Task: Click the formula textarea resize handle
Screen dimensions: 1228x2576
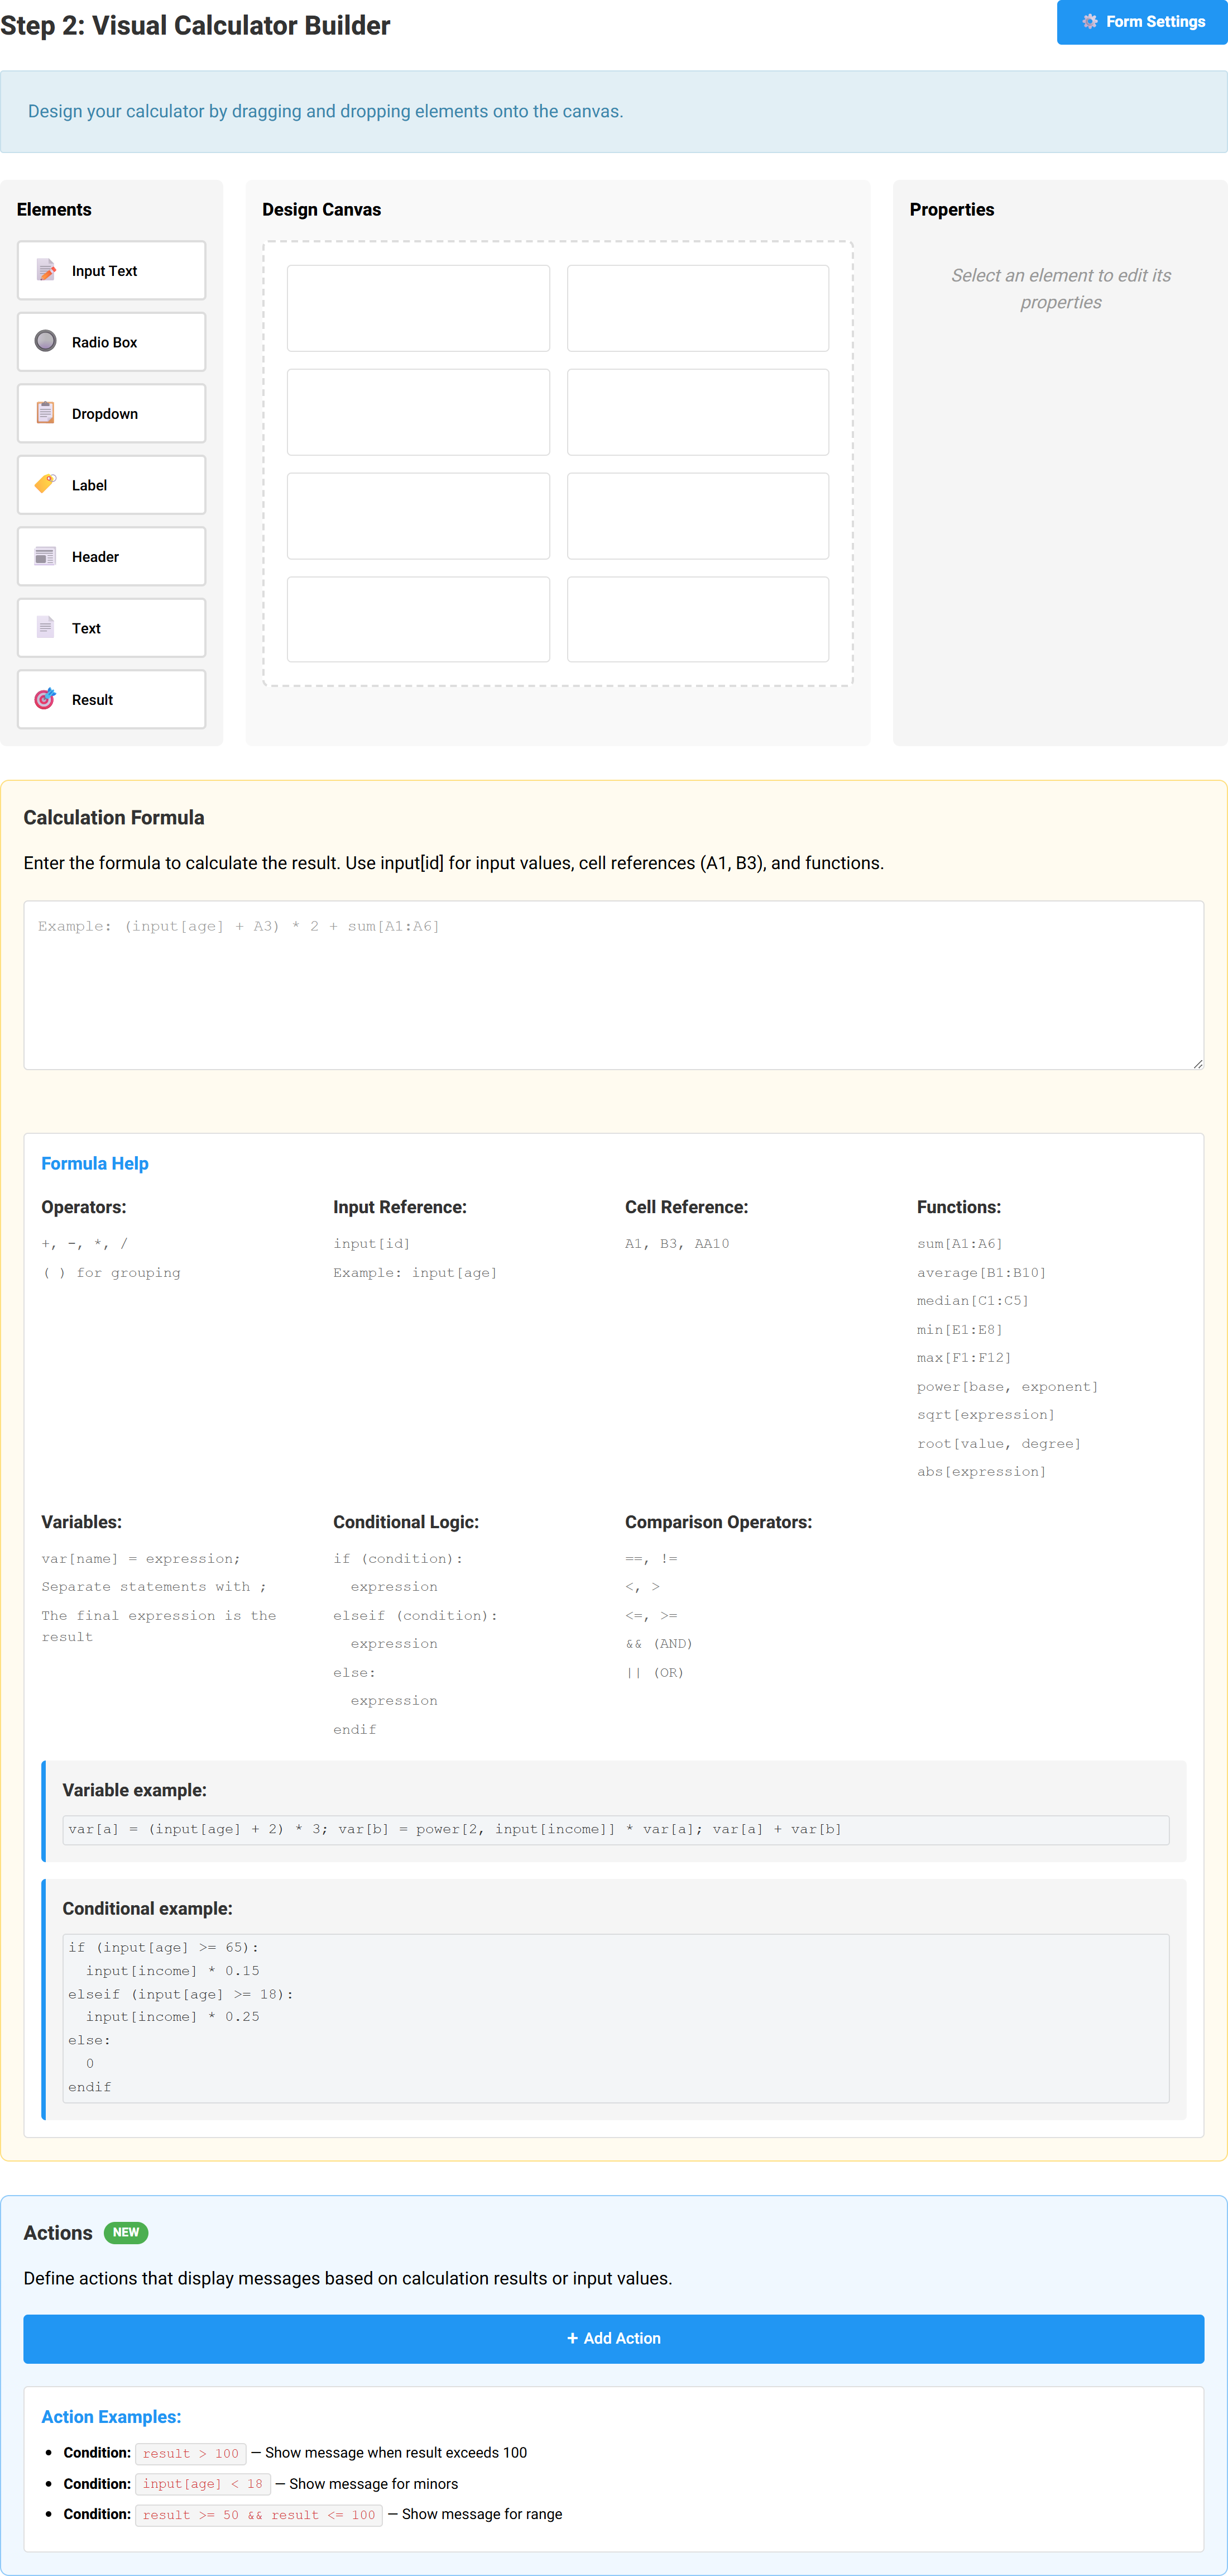Action: pos(1197,1063)
